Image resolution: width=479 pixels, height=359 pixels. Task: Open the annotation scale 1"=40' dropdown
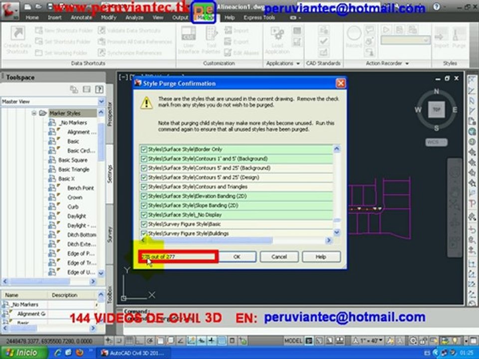368,341
